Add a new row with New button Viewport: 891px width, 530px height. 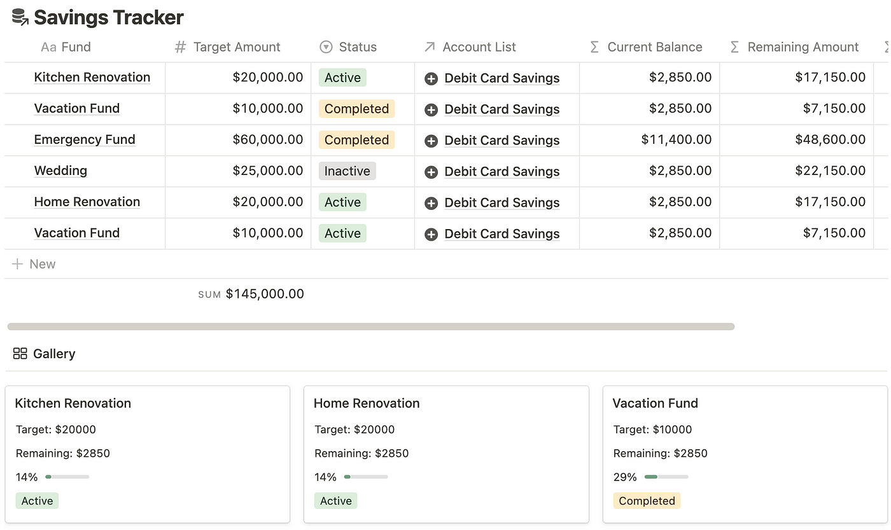(x=34, y=264)
